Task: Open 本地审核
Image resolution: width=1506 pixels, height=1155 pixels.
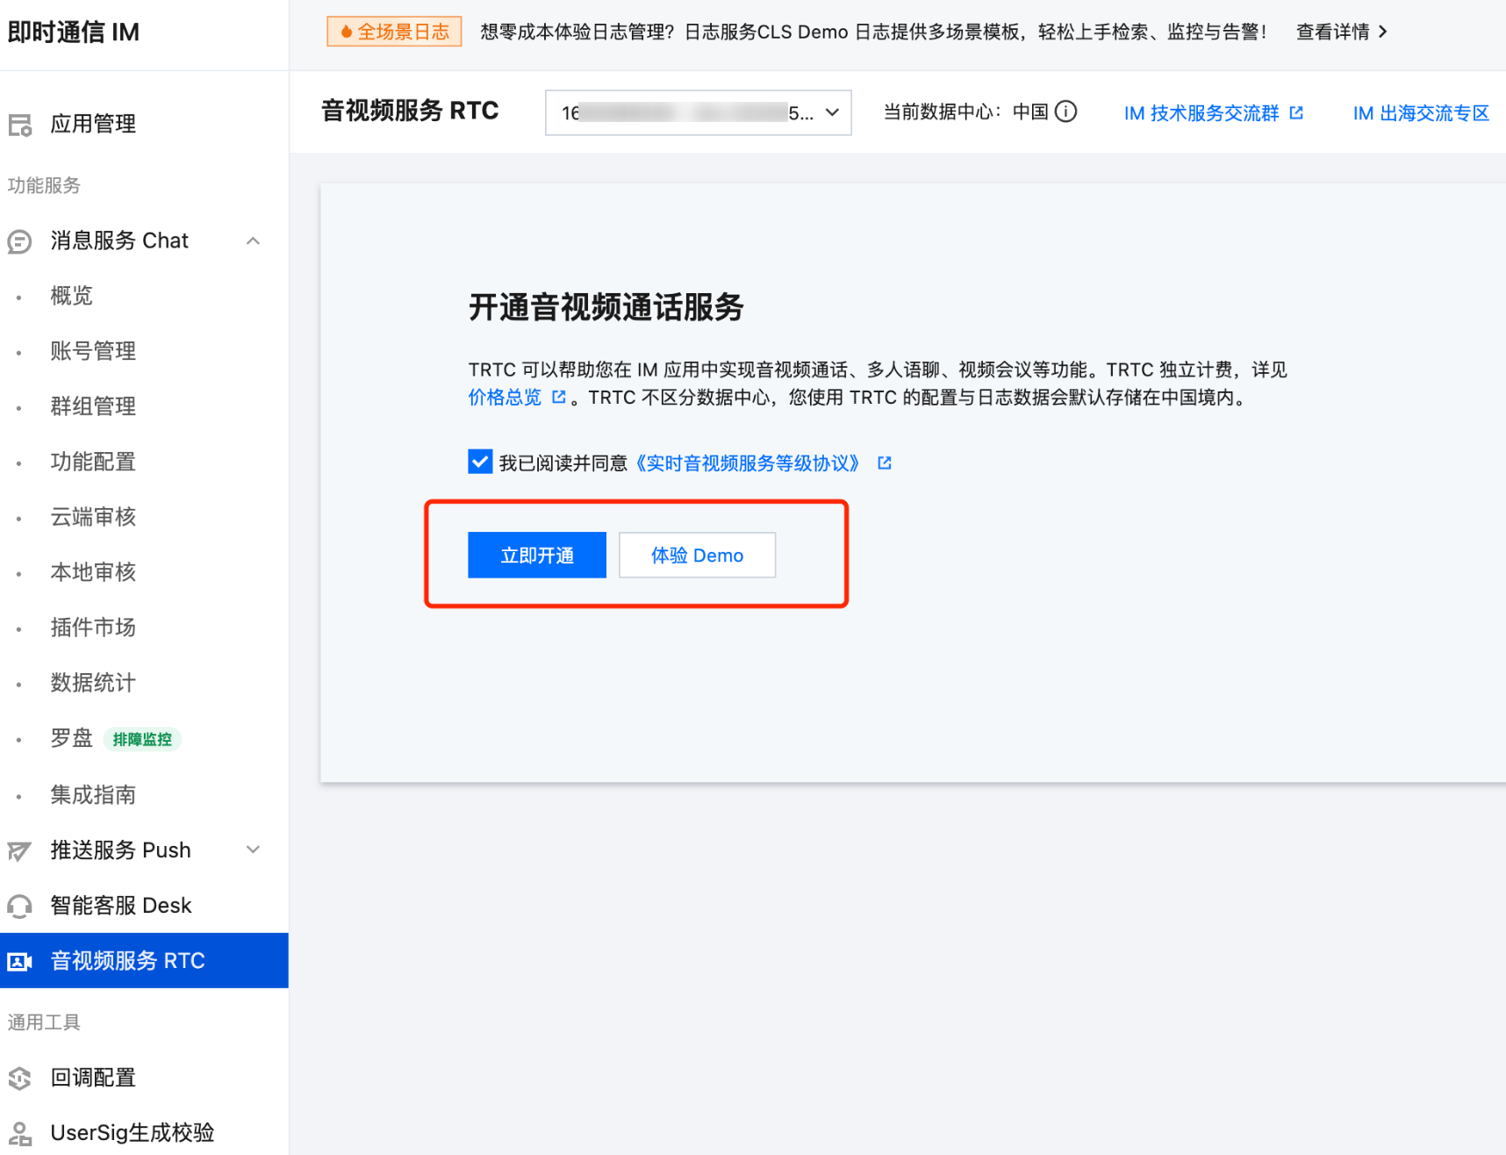Action: click(x=93, y=572)
